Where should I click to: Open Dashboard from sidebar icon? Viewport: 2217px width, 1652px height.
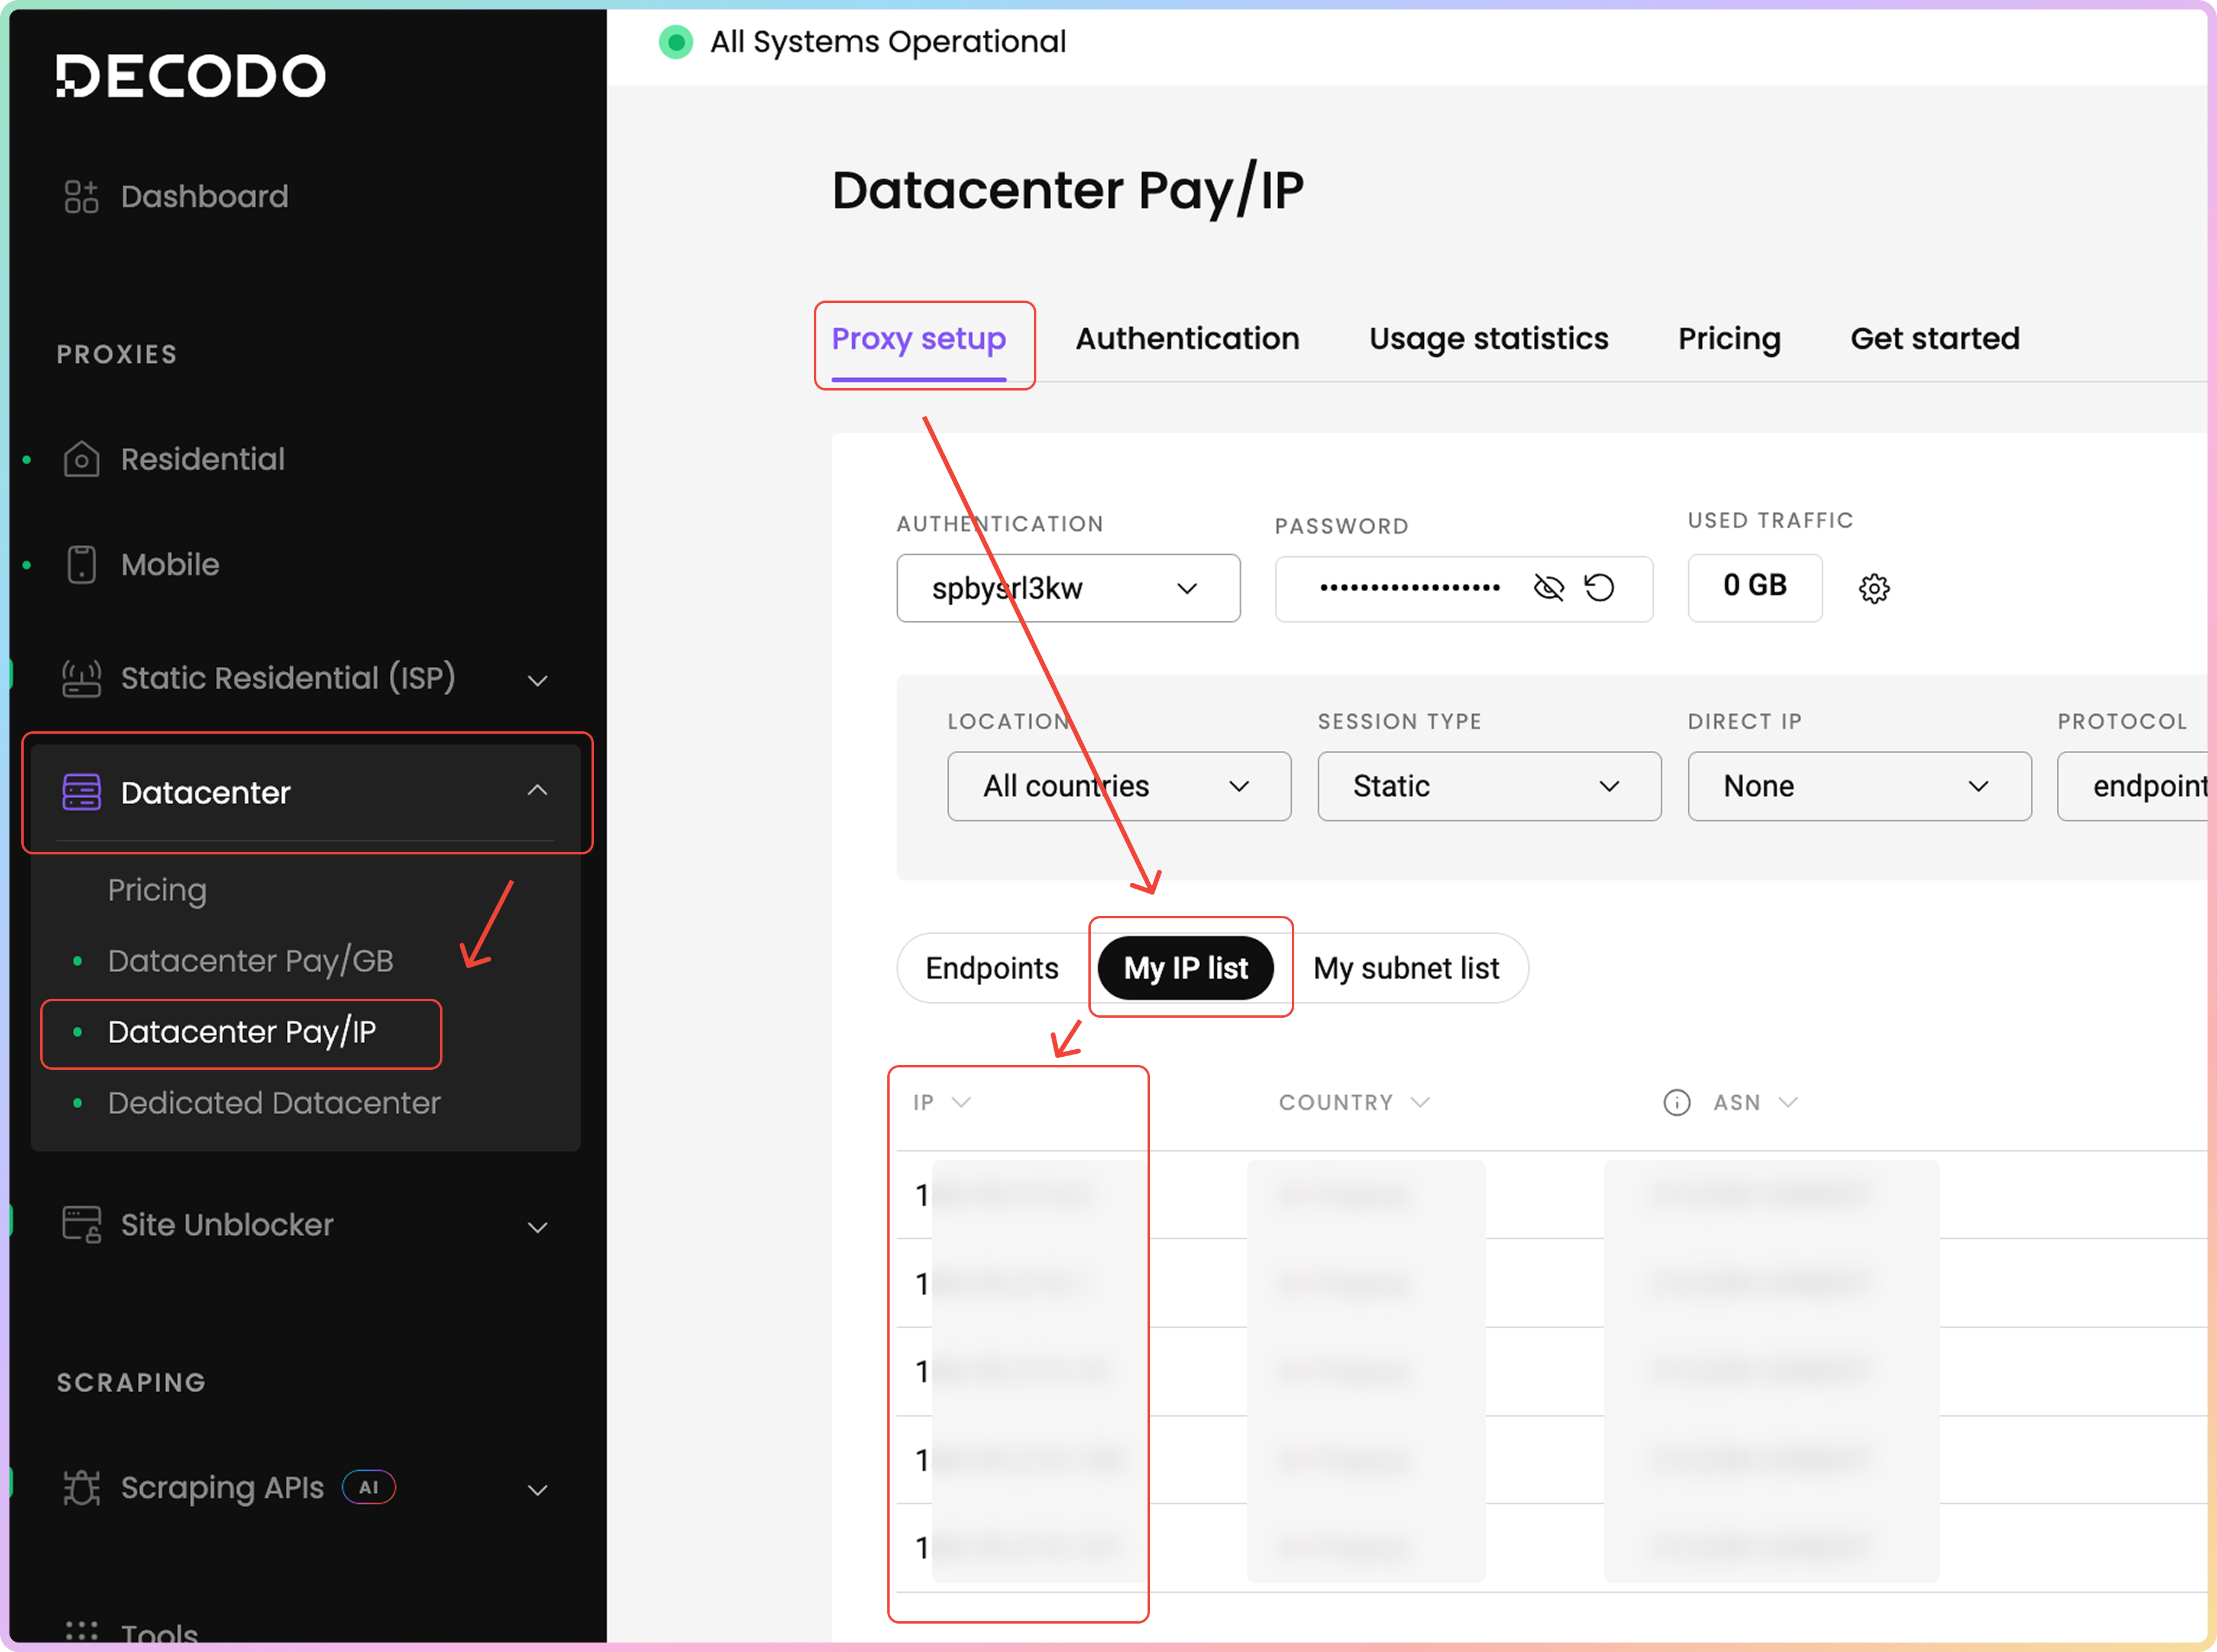pos(81,196)
